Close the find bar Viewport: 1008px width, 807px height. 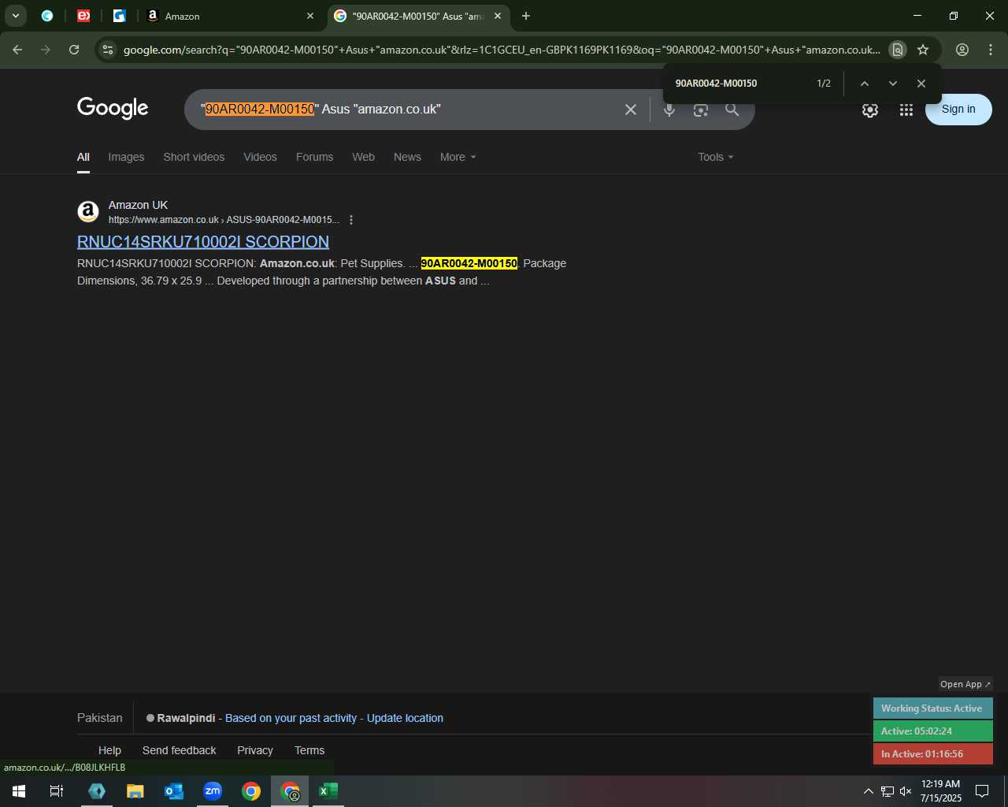(921, 84)
